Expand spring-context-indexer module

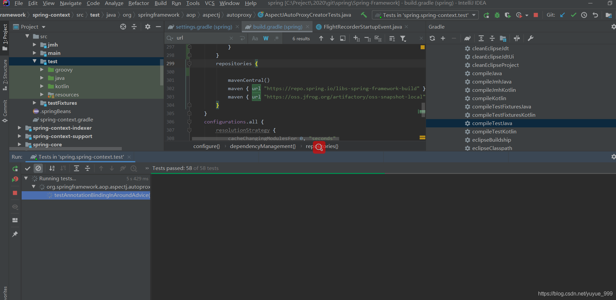tap(20, 127)
